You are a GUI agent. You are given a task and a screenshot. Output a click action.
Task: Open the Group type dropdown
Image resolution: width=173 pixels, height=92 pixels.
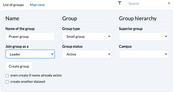87,36
